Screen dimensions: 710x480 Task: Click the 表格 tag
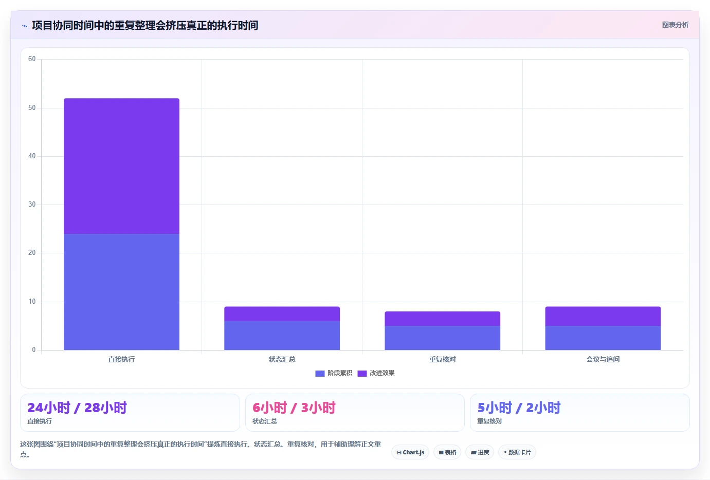[x=447, y=452]
